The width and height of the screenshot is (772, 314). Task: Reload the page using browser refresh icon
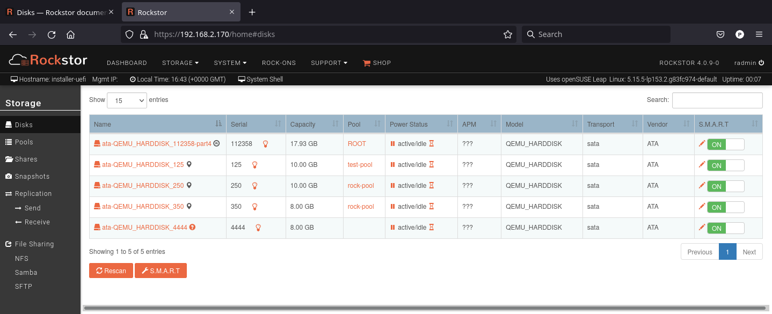pyautogui.click(x=52, y=34)
